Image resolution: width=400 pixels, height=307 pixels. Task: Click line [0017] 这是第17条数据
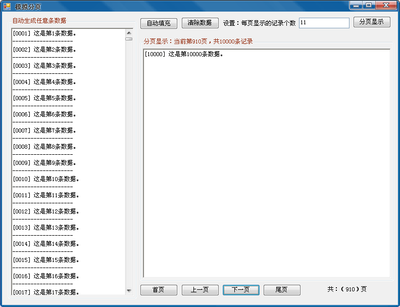point(46,292)
